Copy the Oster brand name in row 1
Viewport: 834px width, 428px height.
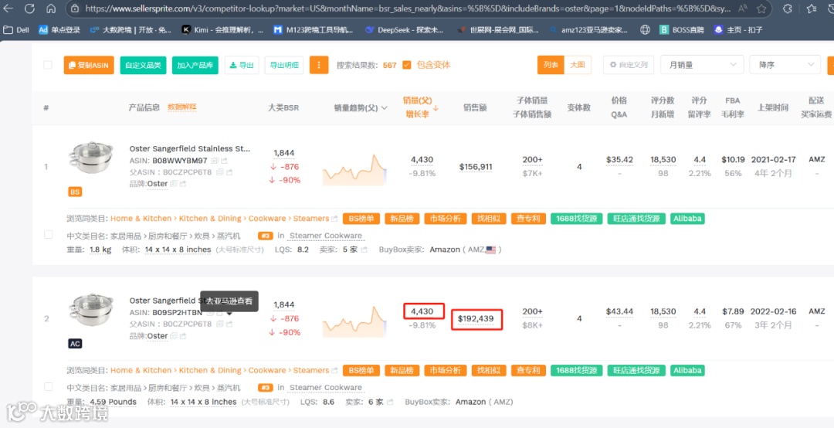(x=174, y=184)
